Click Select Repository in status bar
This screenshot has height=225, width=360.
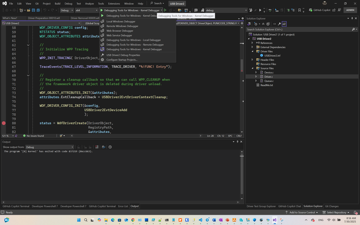coord(336,212)
